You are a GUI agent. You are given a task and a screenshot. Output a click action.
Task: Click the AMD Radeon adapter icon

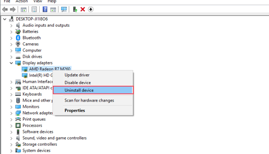[25, 69]
